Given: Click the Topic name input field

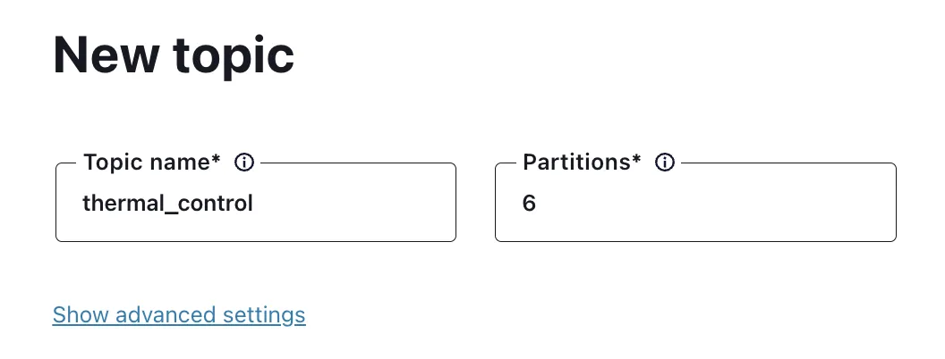Looking at the screenshot, I should click(x=256, y=203).
